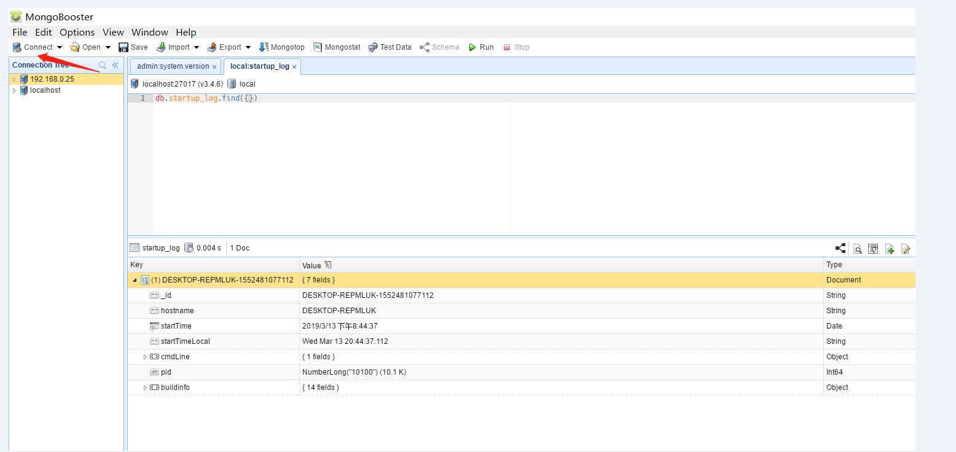Viewport: 956px width, 452px height.
Task: Click the add document plus icon
Action: (x=890, y=249)
